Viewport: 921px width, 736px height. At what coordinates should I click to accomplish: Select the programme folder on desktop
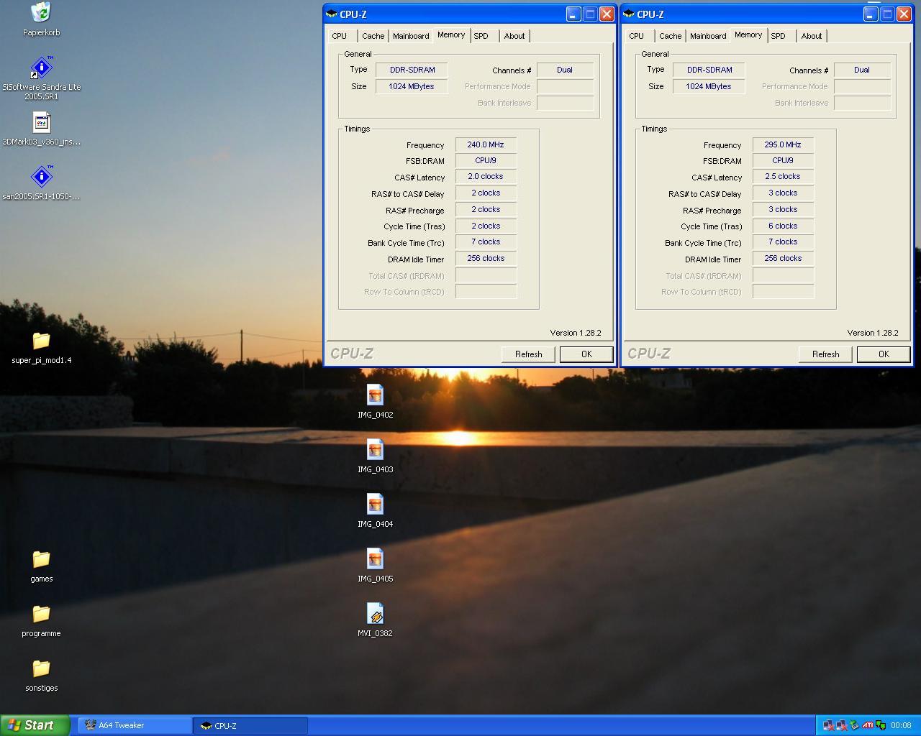[x=41, y=615]
